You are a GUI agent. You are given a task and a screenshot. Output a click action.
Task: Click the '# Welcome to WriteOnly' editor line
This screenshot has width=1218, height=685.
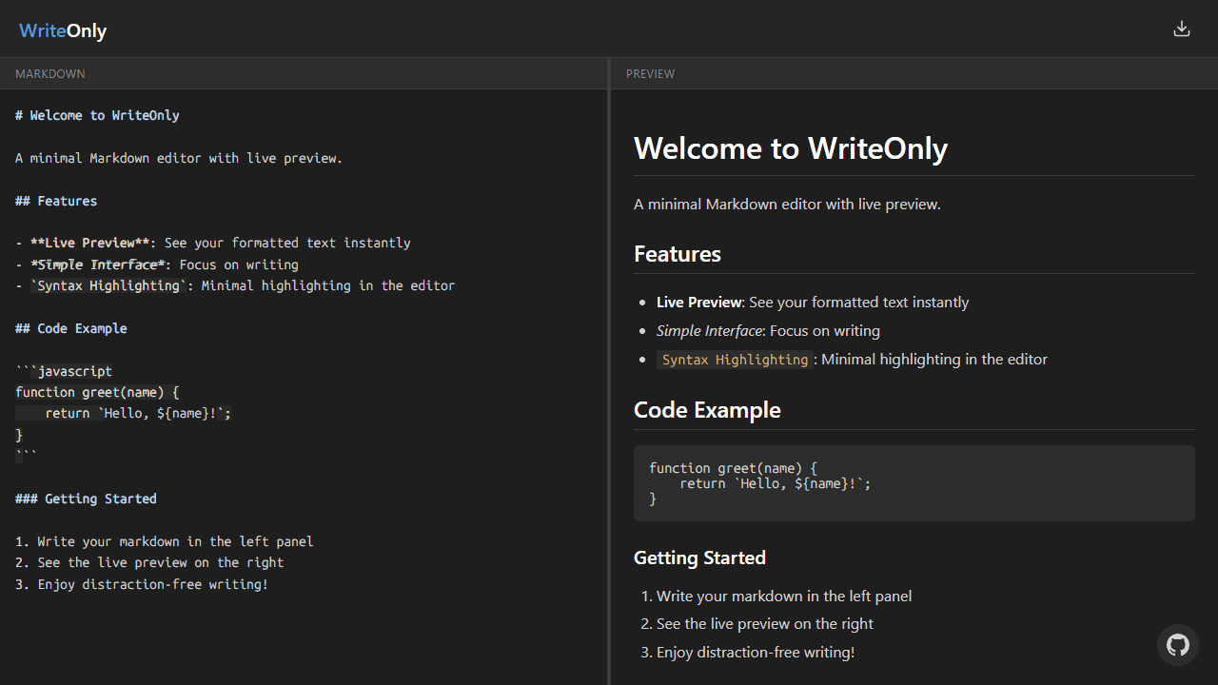tap(97, 115)
